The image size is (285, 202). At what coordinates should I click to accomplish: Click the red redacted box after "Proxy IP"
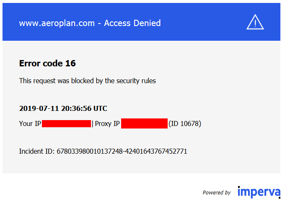[144, 124]
